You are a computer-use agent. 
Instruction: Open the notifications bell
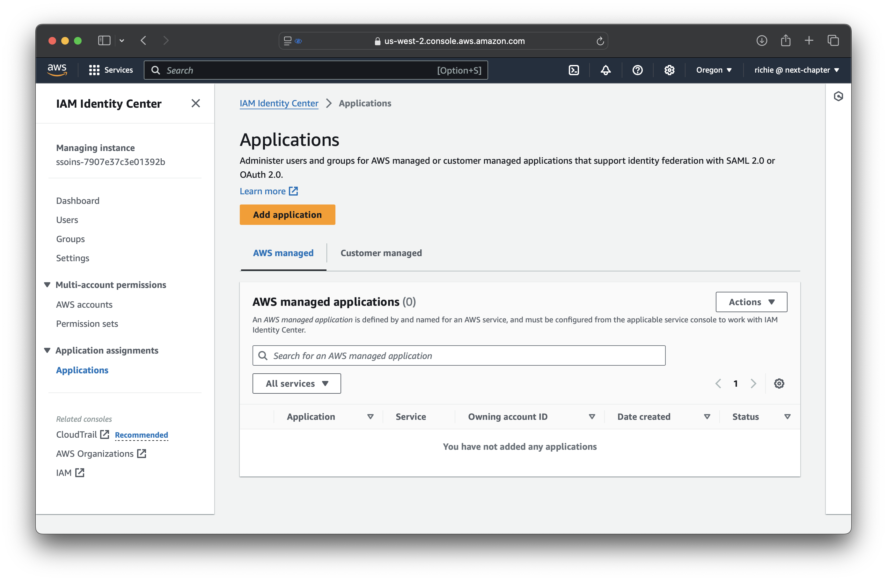pos(605,70)
